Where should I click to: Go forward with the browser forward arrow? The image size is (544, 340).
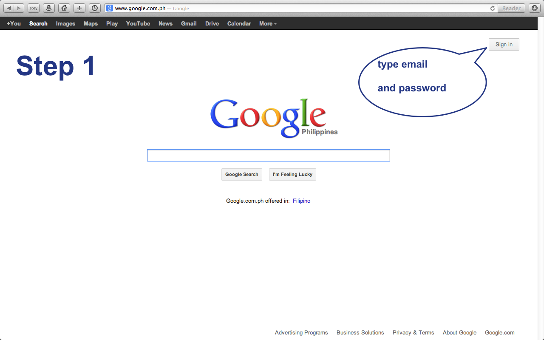click(x=19, y=8)
